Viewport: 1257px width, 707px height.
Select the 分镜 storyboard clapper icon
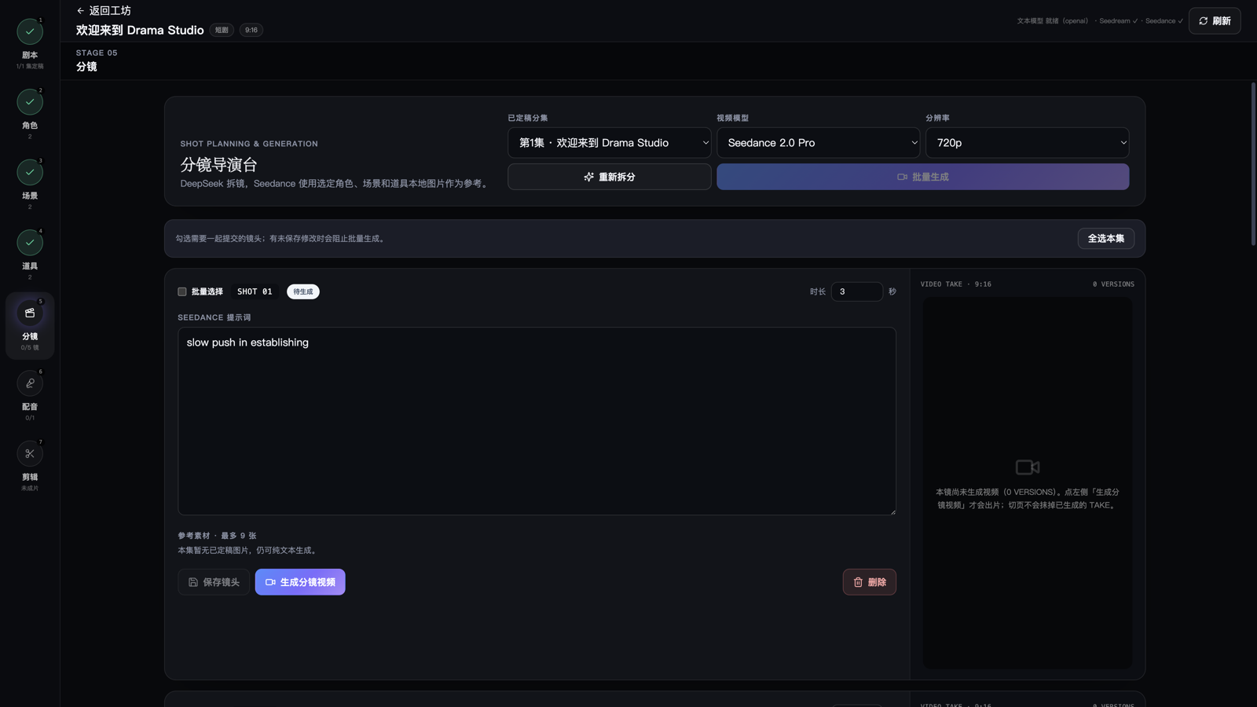pos(30,313)
